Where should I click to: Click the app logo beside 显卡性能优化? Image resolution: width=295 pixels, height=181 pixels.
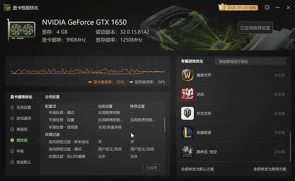click(7, 7)
